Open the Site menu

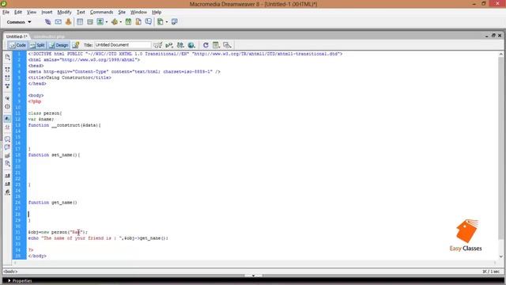click(122, 12)
